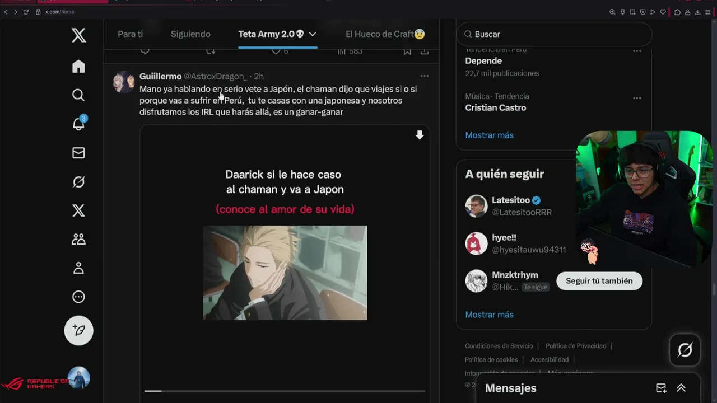The image size is (717, 403).
Task: Click the send arrow icon in browser toolbar
Action: pyautogui.click(x=653, y=12)
